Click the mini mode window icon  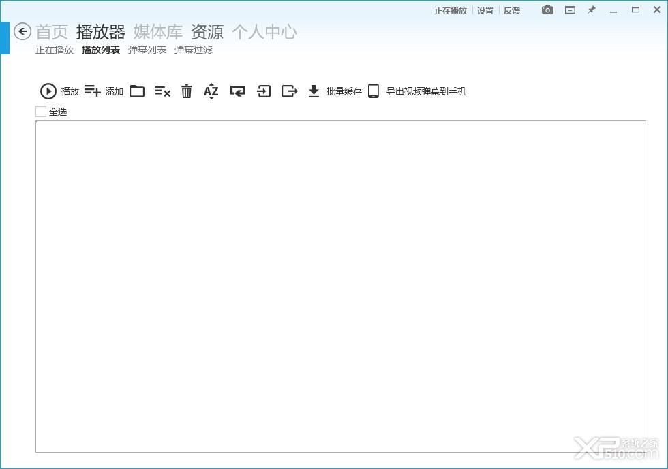(570, 10)
